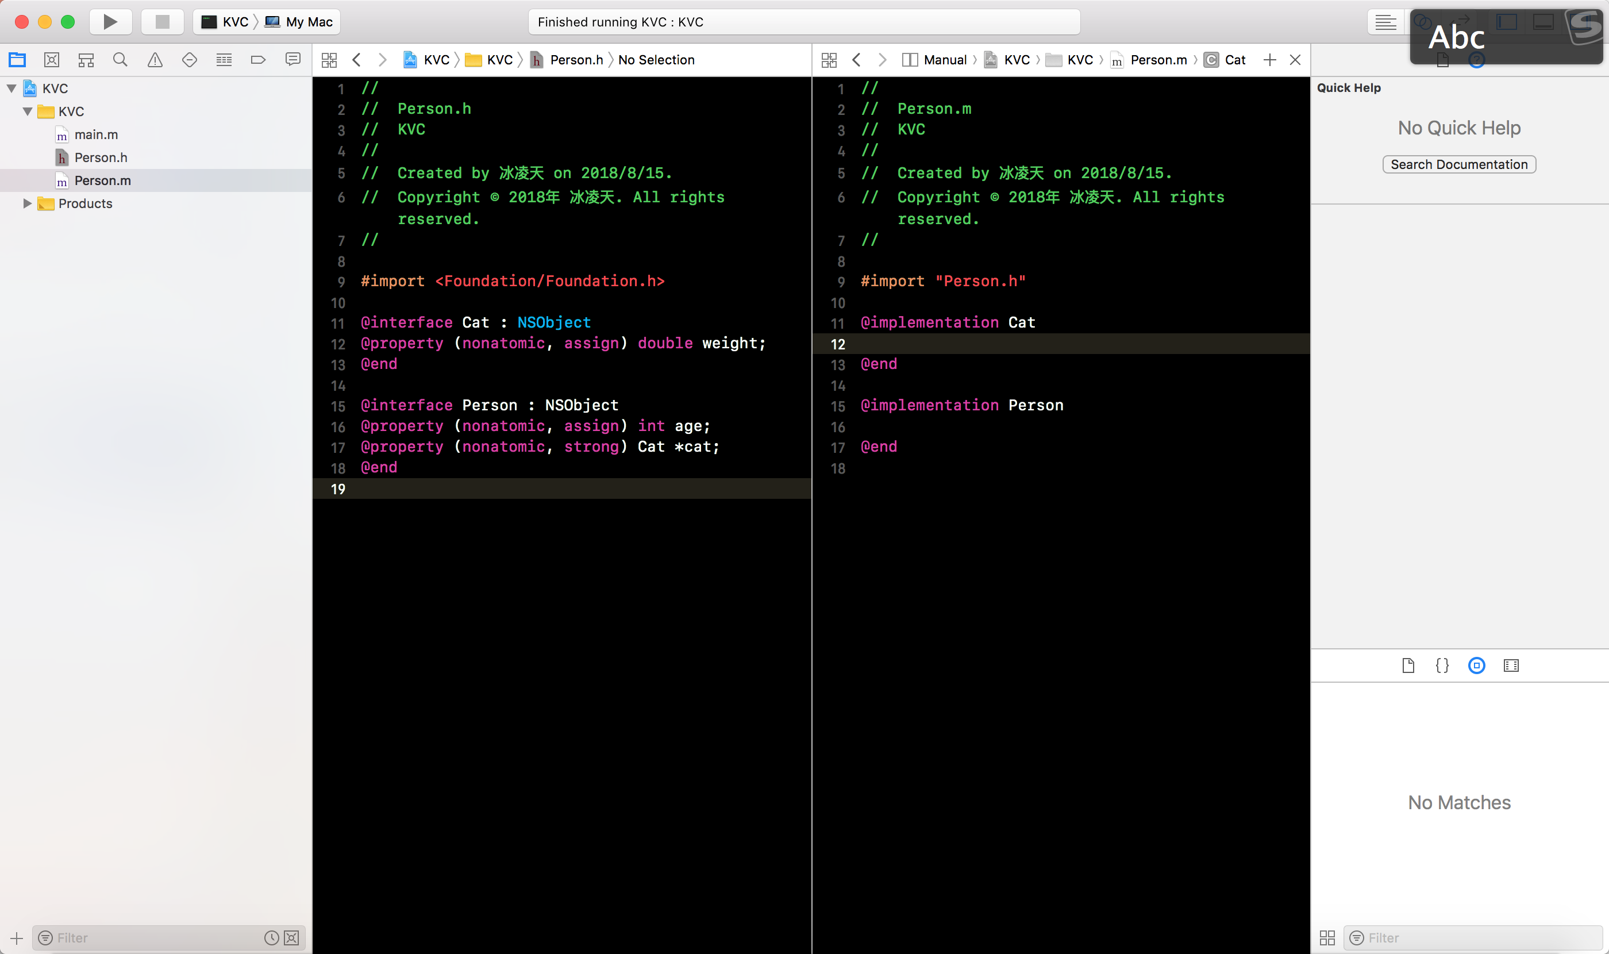Show the Breakpoint navigator icon
This screenshot has width=1609, height=954.
tap(258, 60)
